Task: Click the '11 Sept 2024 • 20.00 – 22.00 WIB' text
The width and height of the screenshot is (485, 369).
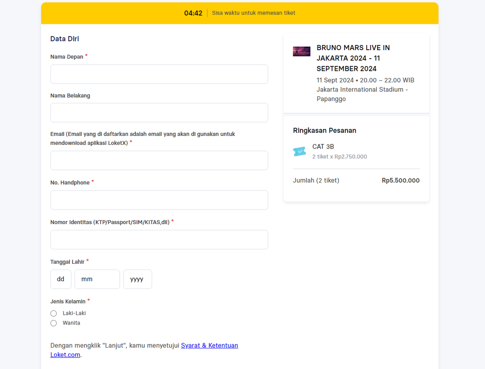Action: (x=365, y=80)
